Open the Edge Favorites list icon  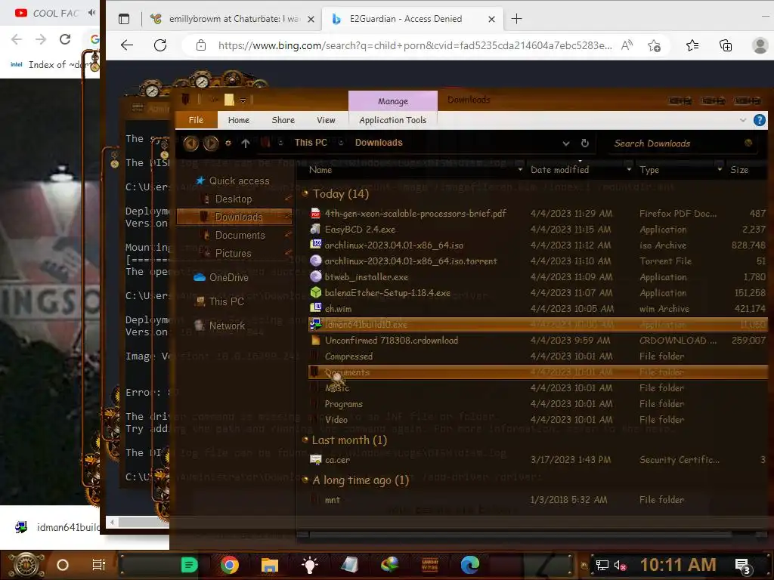tap(692, 45)
